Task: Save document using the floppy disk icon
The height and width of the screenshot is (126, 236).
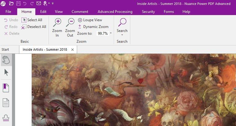Action: click(18, 3)
